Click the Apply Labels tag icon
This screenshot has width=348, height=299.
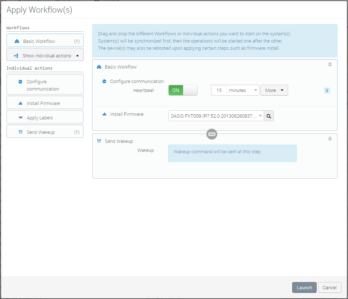pos(21,118)
